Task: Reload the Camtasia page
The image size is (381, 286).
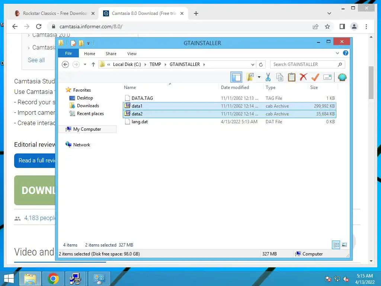Action: [39, 26]
